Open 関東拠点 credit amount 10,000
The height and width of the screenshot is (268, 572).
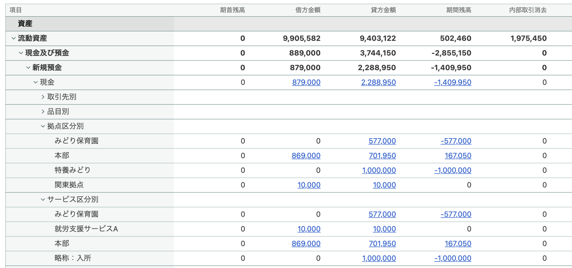click(384, 185)
